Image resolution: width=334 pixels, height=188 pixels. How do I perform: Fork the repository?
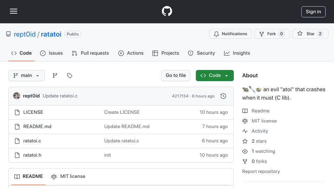[272, 34]
